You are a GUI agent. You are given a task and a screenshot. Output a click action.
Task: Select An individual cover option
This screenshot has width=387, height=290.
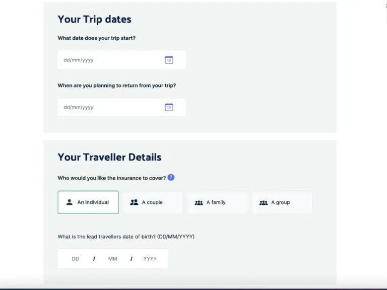pyautogui.click(x=88, y=202)
